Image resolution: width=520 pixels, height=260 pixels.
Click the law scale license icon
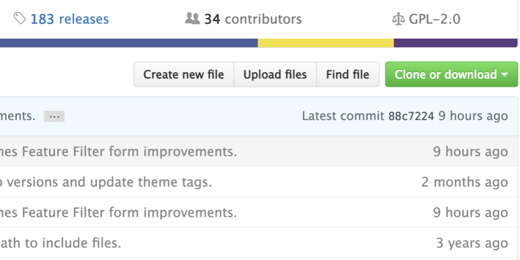point(398,20)
